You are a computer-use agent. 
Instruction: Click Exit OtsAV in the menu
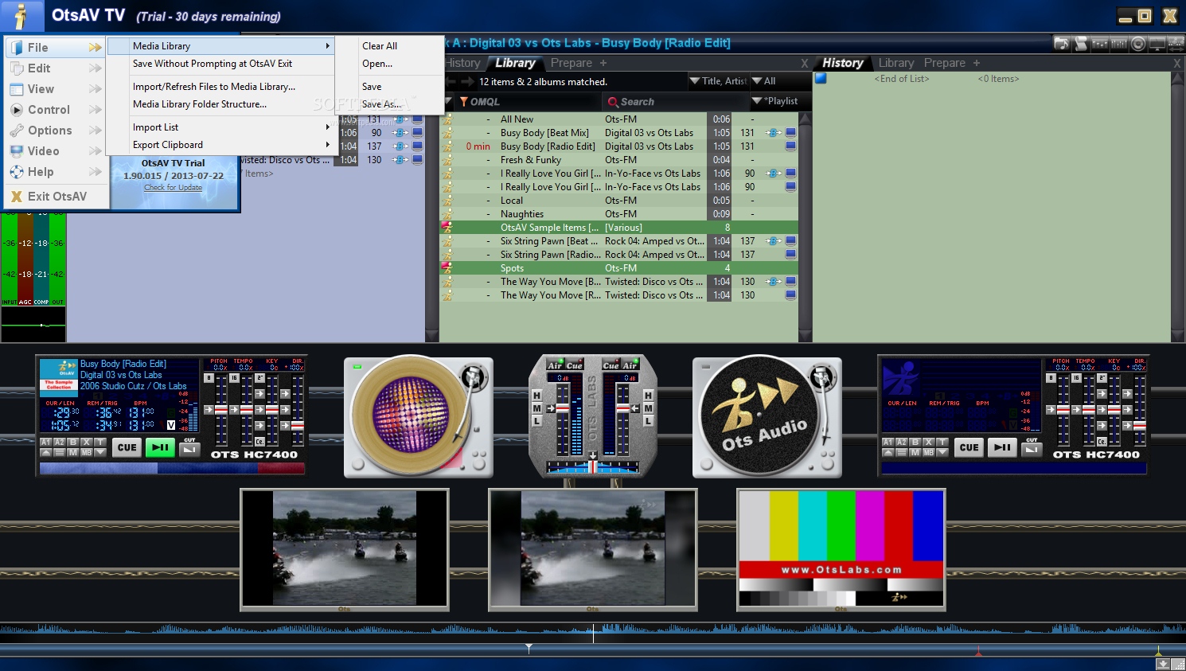[56, 197]
